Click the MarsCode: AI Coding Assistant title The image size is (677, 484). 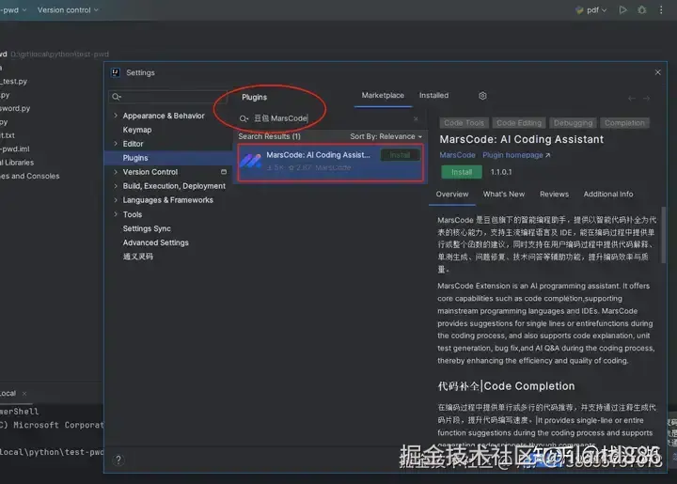(522, 139)
